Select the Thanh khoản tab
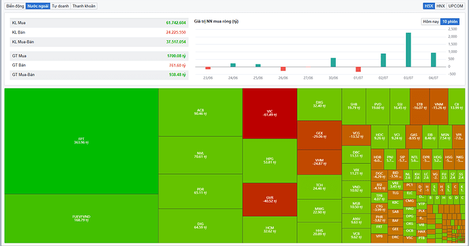This screenshot has width=469, height=246. [84, 6]
